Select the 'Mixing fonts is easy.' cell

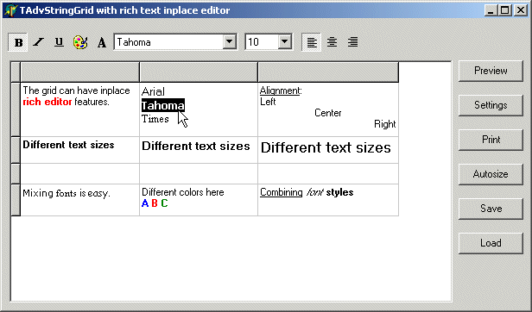79,200
